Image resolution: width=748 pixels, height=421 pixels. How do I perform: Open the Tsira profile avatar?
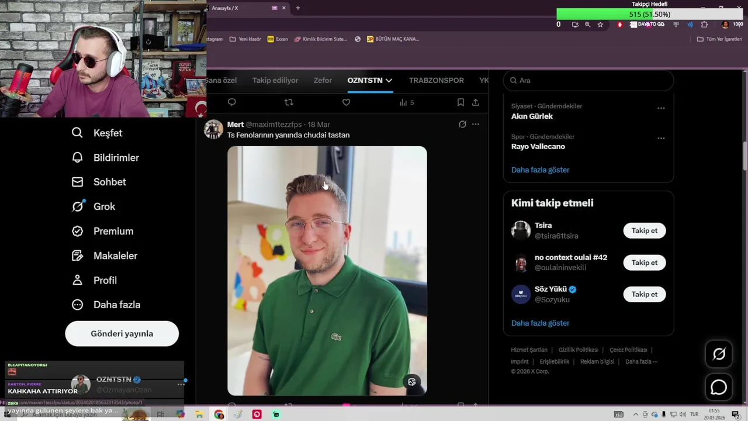click(521, 230)
